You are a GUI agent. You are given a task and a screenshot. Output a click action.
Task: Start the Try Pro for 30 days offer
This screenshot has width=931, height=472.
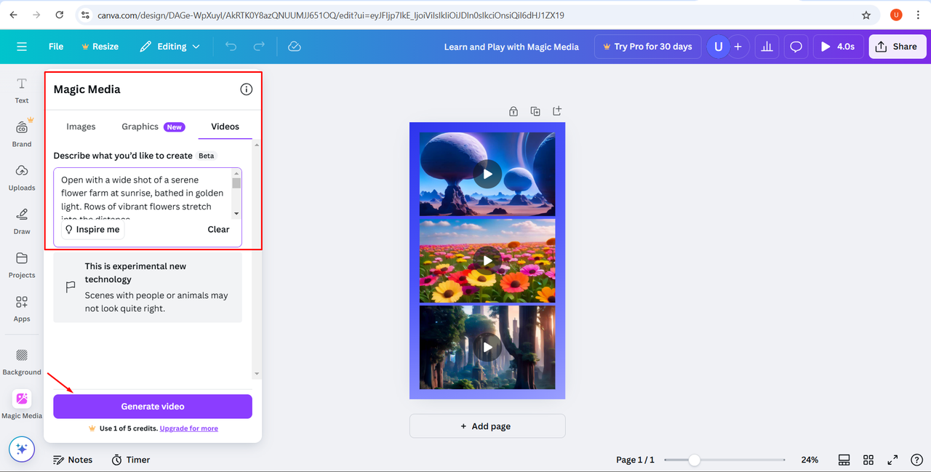pos(647,47)
